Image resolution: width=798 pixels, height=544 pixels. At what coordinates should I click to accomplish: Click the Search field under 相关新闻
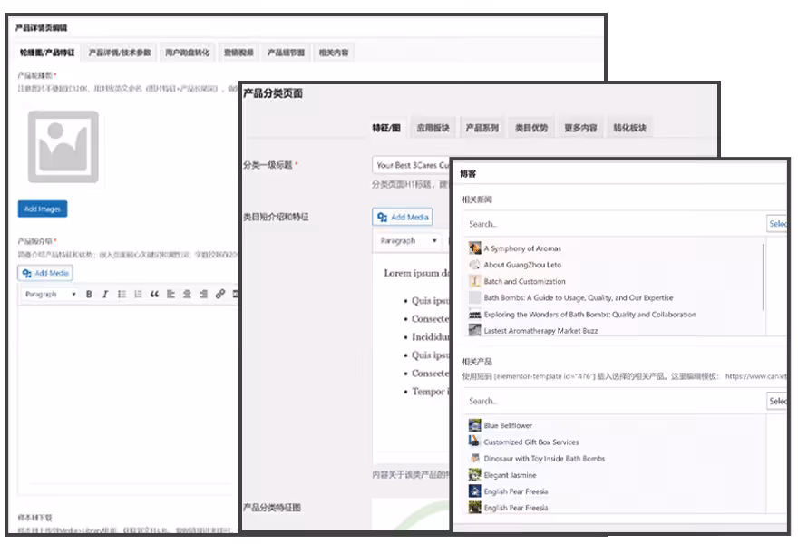pyautogui.click(x=614, y=224)
